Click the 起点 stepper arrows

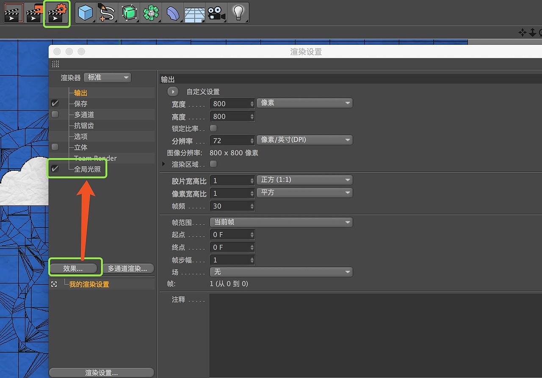pos(252,234)
